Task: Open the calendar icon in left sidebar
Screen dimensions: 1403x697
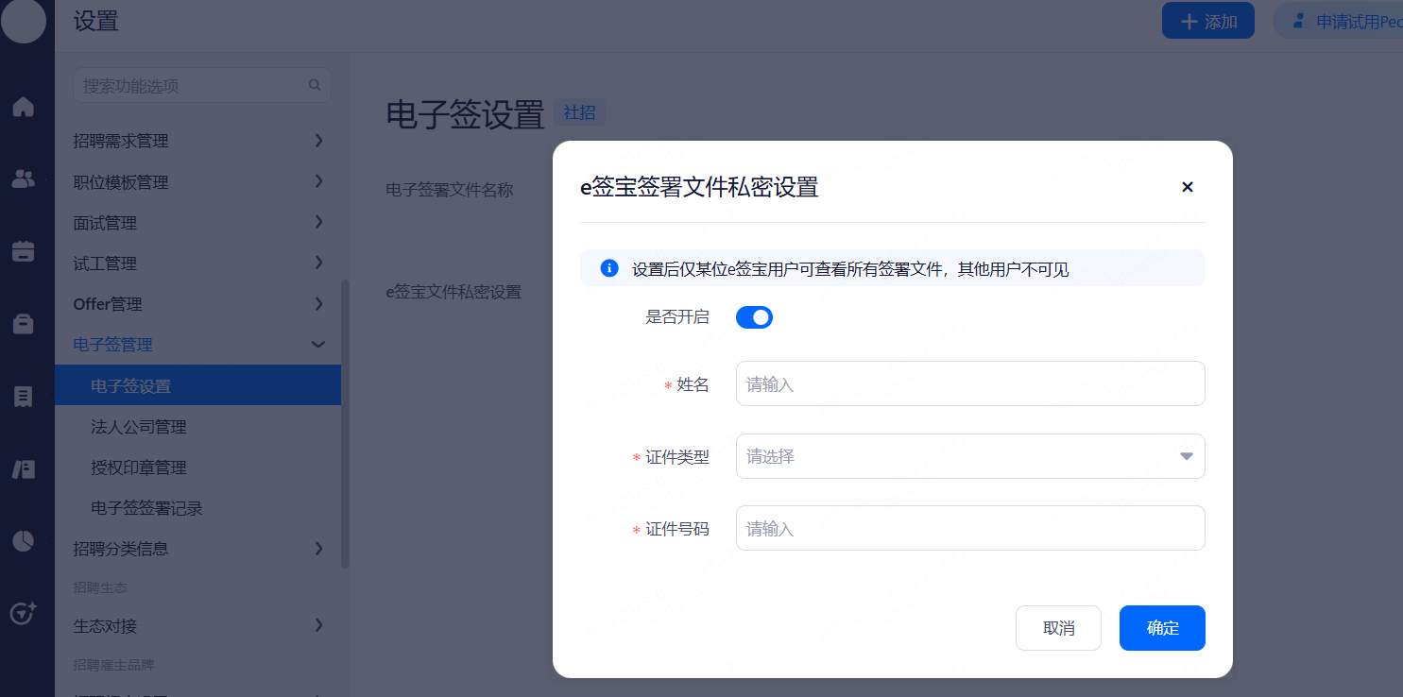Action: (x=23, y=251)
